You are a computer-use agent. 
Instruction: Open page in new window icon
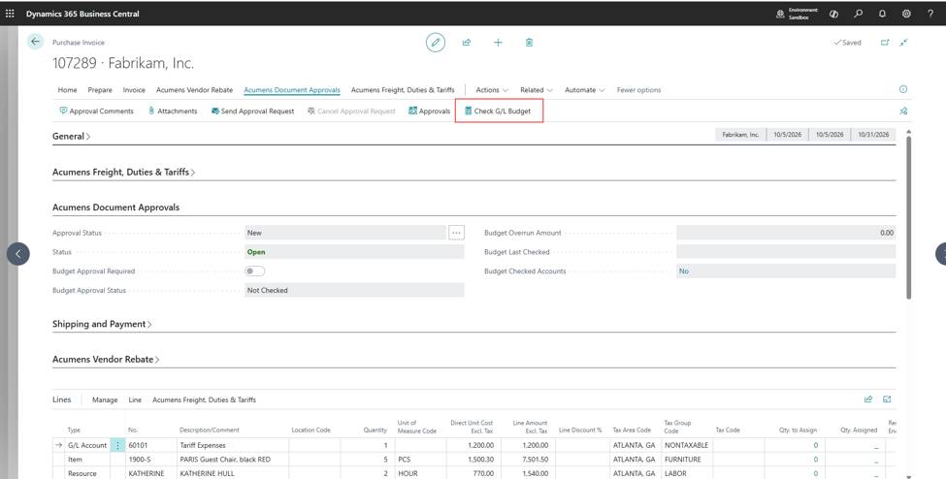point(885,43)
